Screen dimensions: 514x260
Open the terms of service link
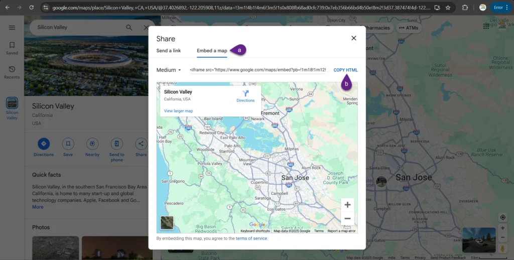coord(251,238)
